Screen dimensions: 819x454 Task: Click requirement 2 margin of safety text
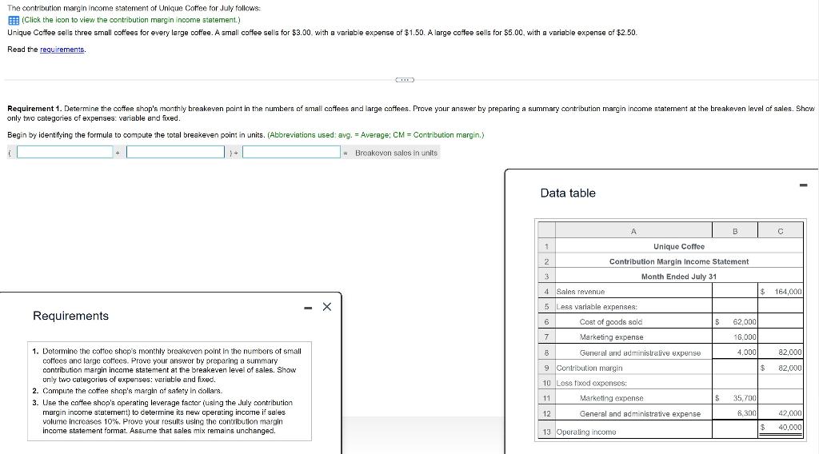click(x=132, y=391)
